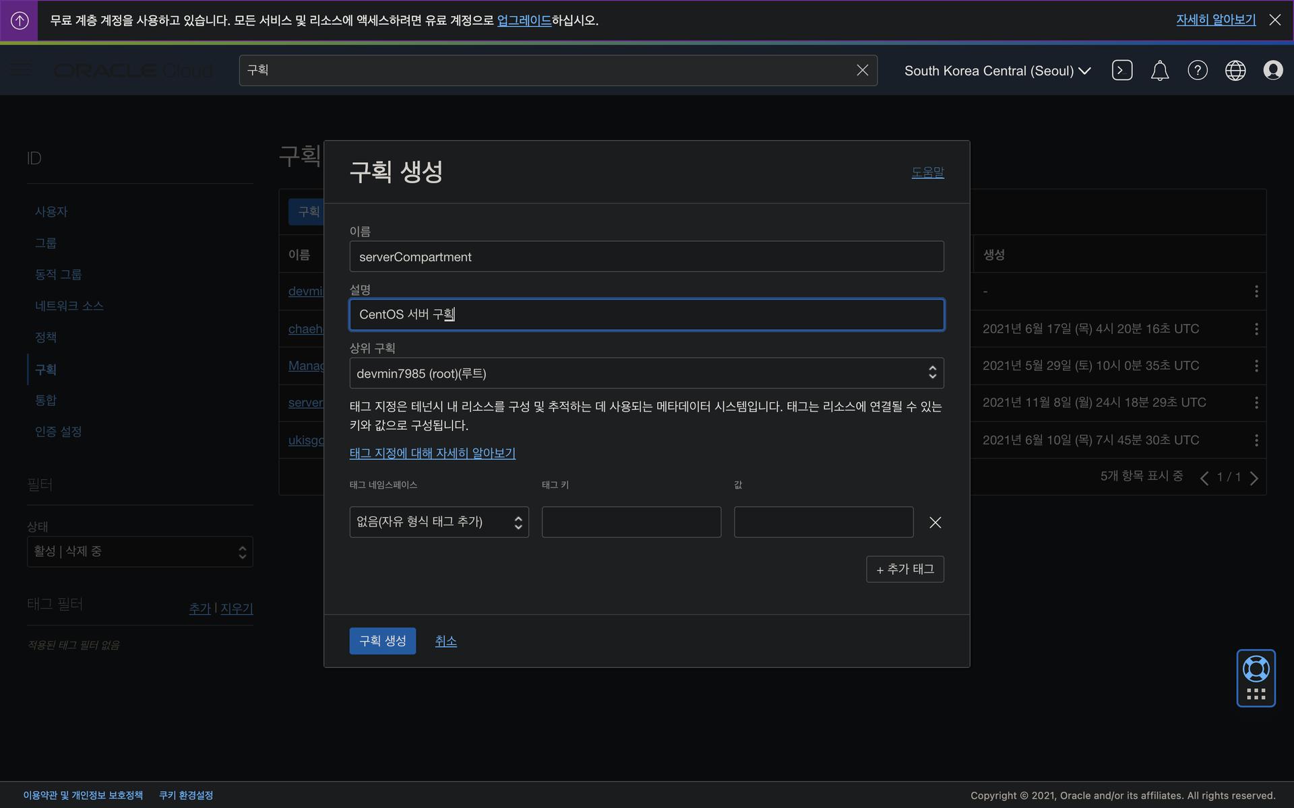Open Cloud Shell developer tools icon
The image size is (1294, 808).
pyautogui.click(x=1121, y=70)
